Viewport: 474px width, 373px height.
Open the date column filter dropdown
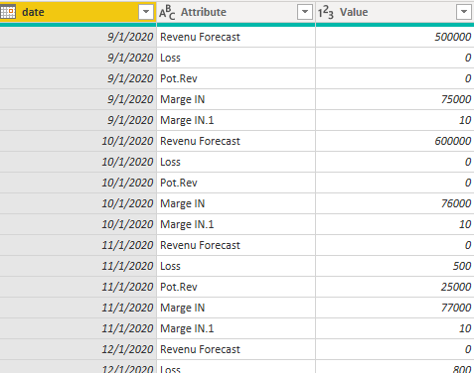[x=146, y=12]
